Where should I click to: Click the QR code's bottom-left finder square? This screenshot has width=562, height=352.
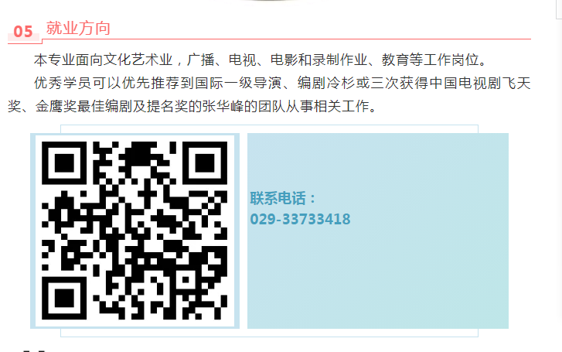click(x=64, y=298)
